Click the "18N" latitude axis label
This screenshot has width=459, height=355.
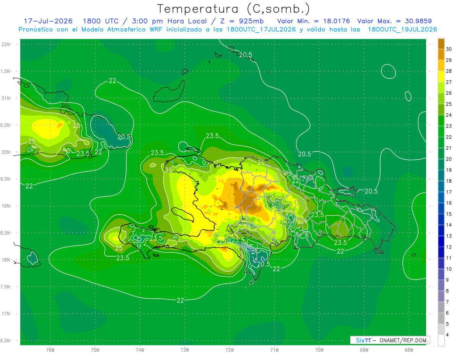tap(7, 260)
